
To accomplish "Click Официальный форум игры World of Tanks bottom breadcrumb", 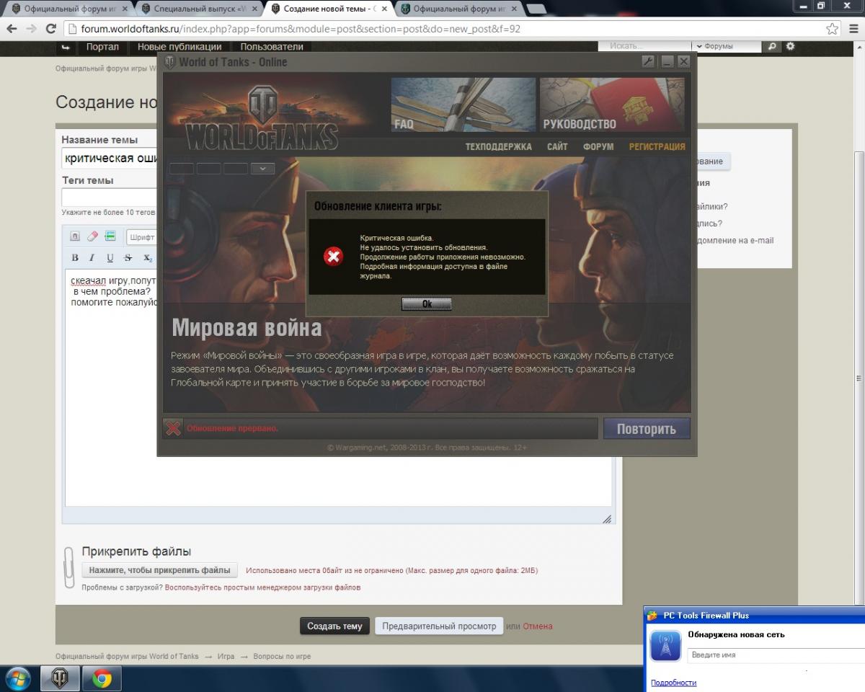I will (127, 657).
